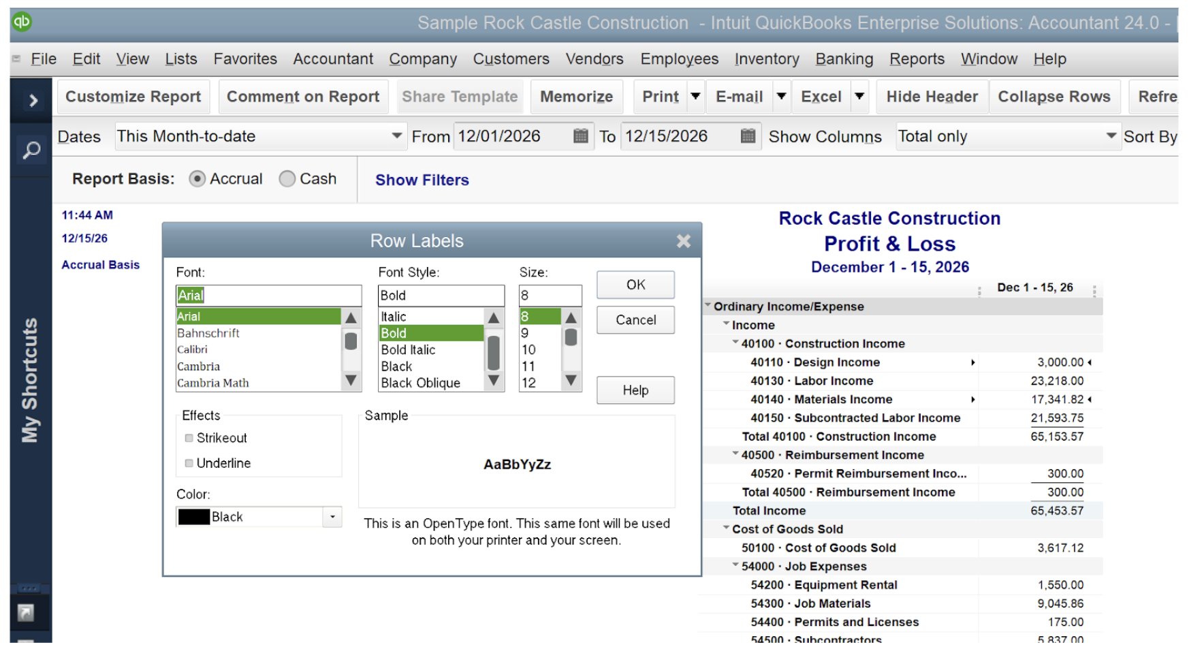Click Customize Report button
1189x662 pixels.
[133, 97]
